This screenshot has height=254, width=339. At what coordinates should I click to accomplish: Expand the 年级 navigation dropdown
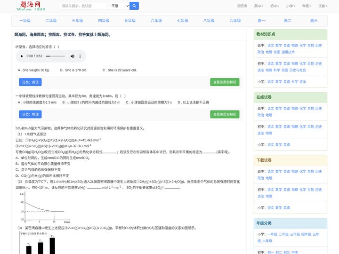(307, 6)
